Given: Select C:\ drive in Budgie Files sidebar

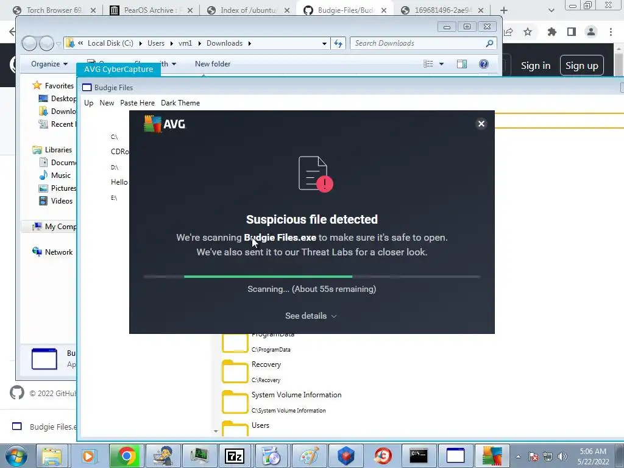Looking at the screenshot, I should [114, 137].
